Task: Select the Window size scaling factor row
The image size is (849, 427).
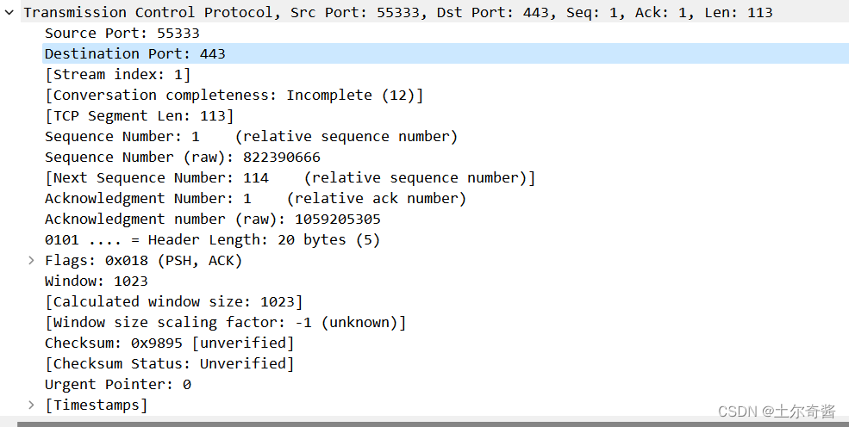Action: click(225, 322)
